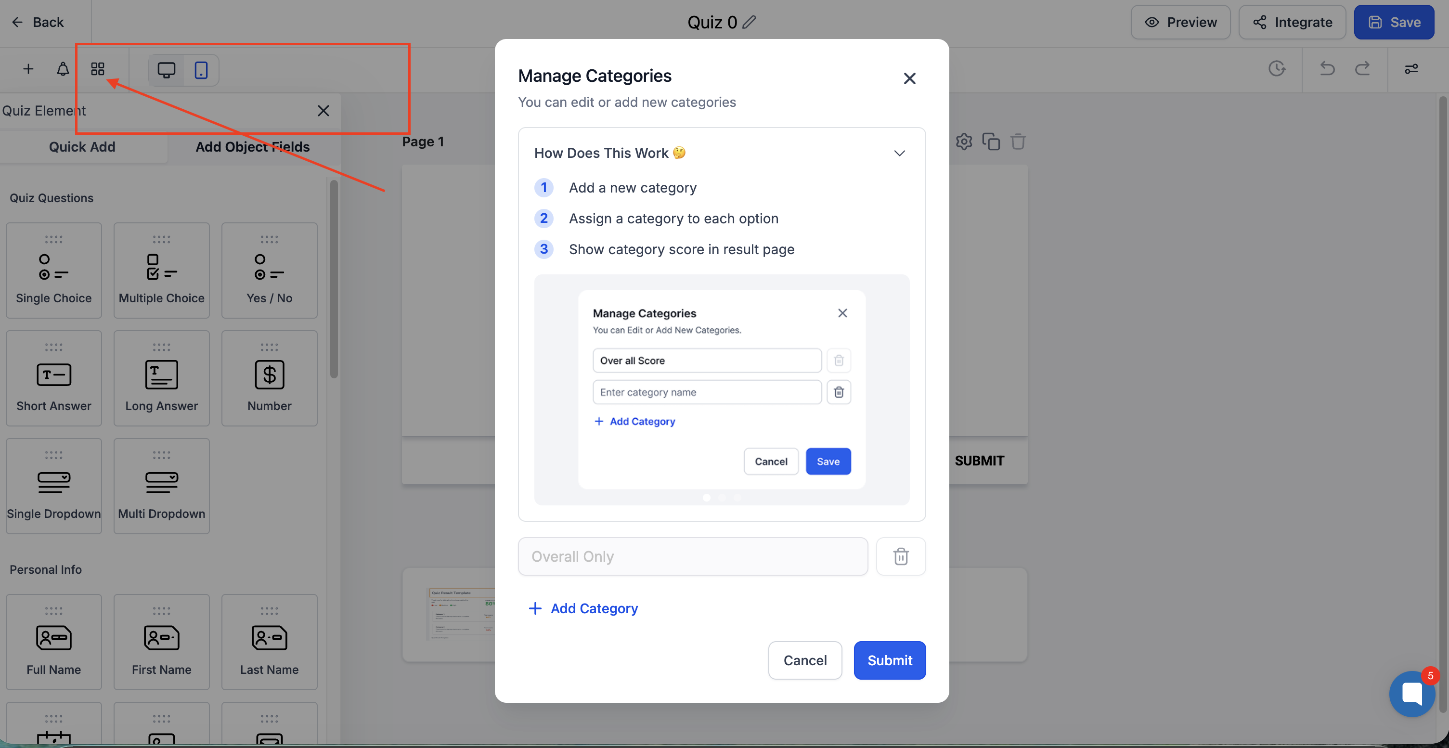Click the first carousel dot indicator

707,498
